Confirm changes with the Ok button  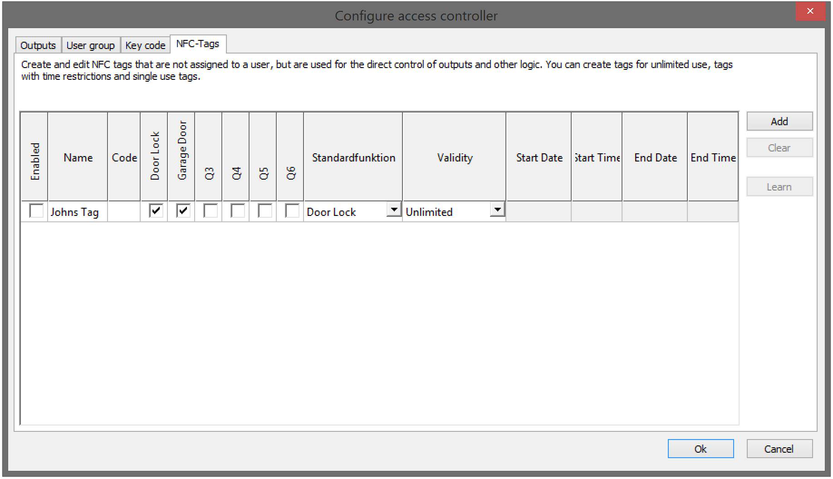coord(701,449)
